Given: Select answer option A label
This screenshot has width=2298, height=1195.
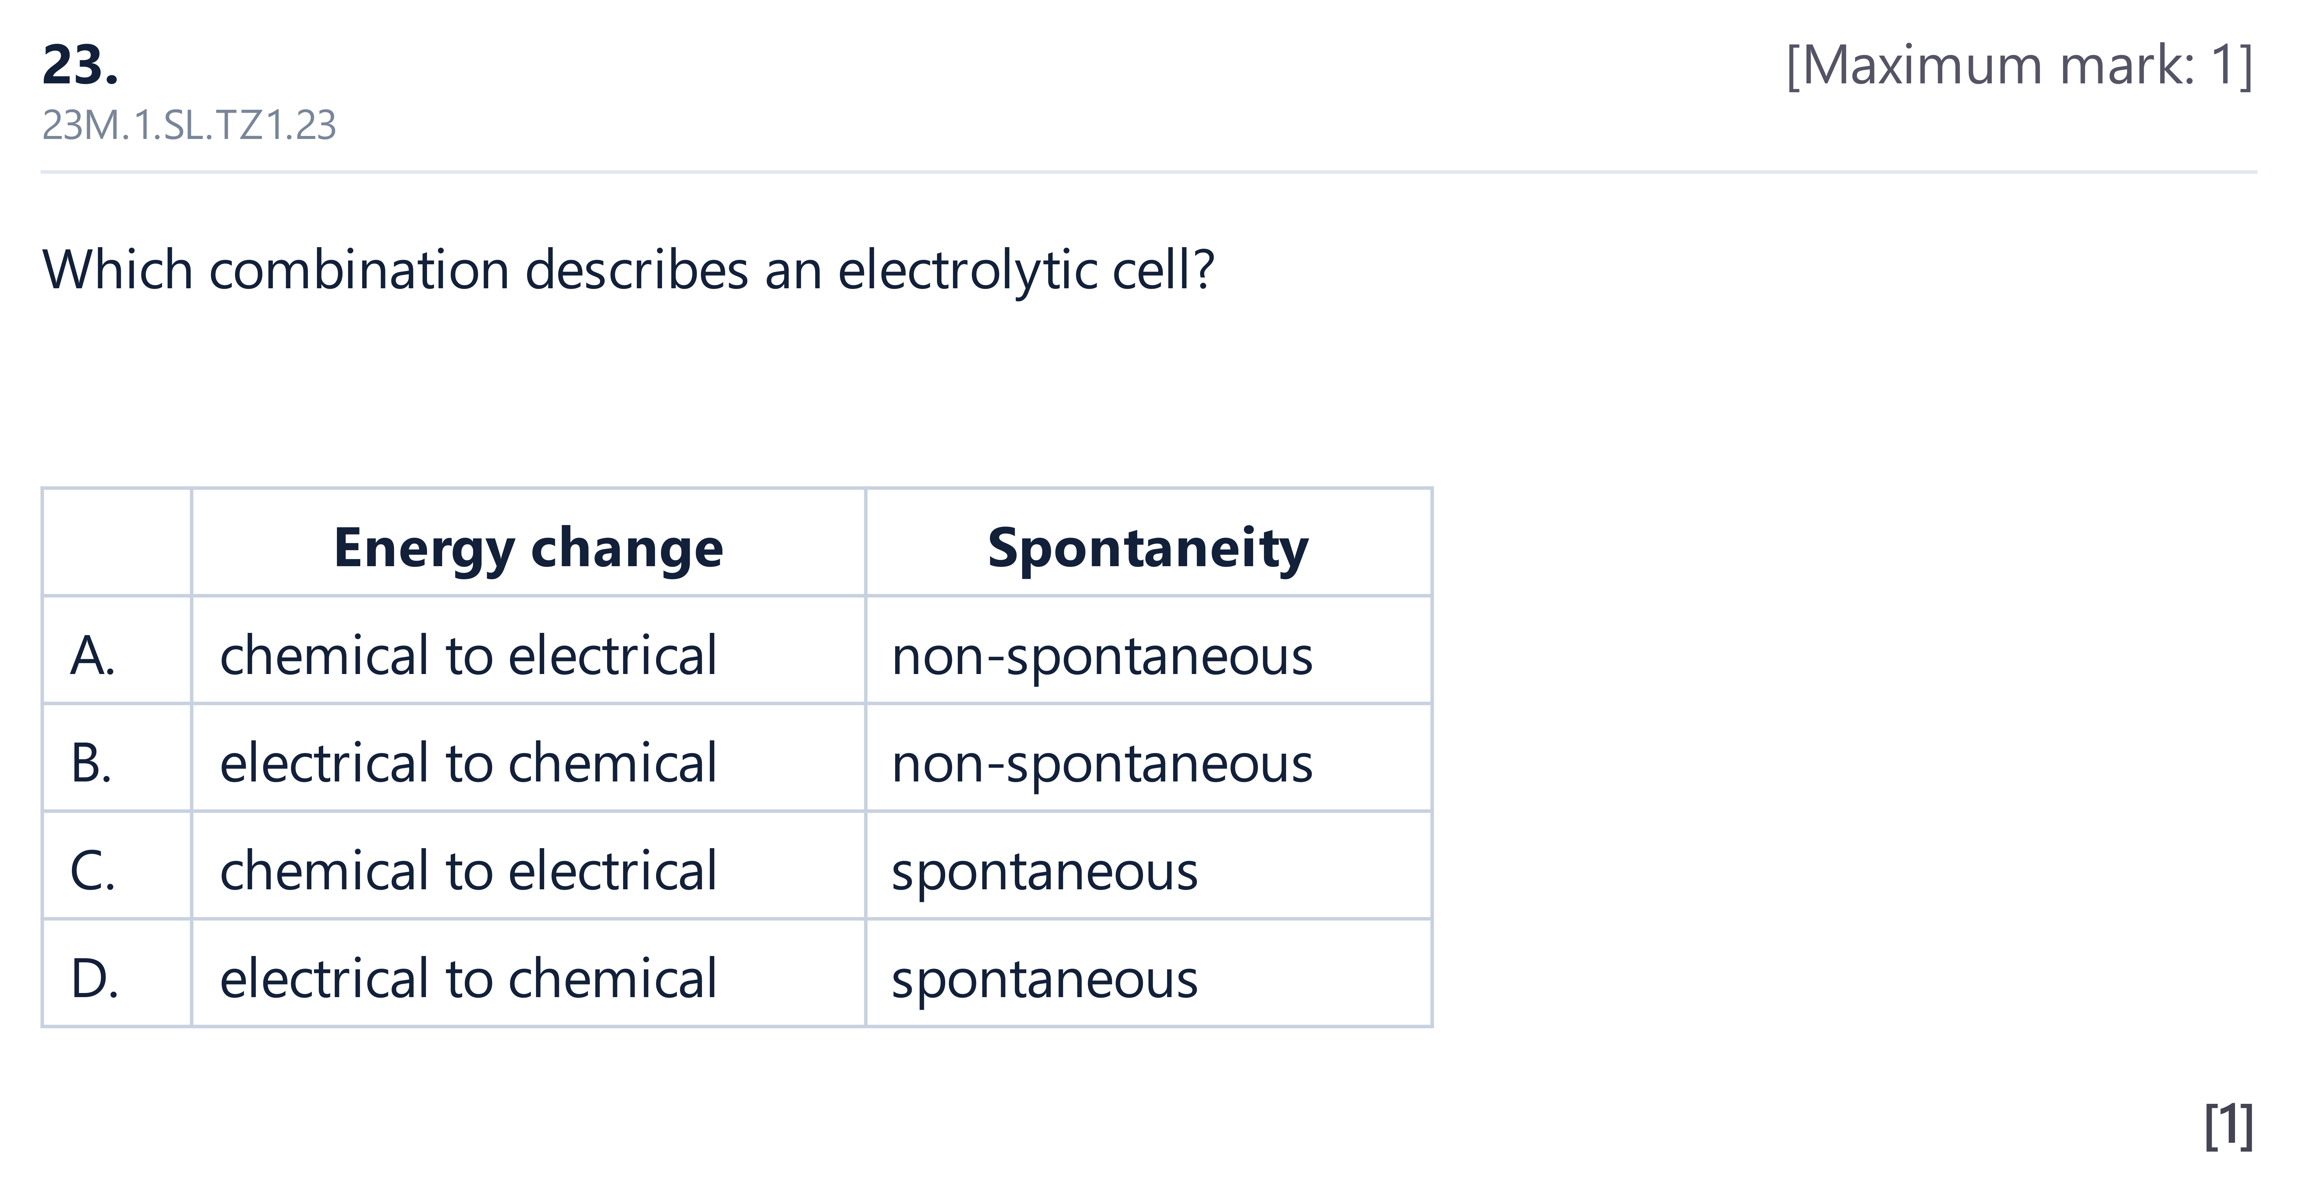Looking at the screenshot, I should tap(93, 655).
